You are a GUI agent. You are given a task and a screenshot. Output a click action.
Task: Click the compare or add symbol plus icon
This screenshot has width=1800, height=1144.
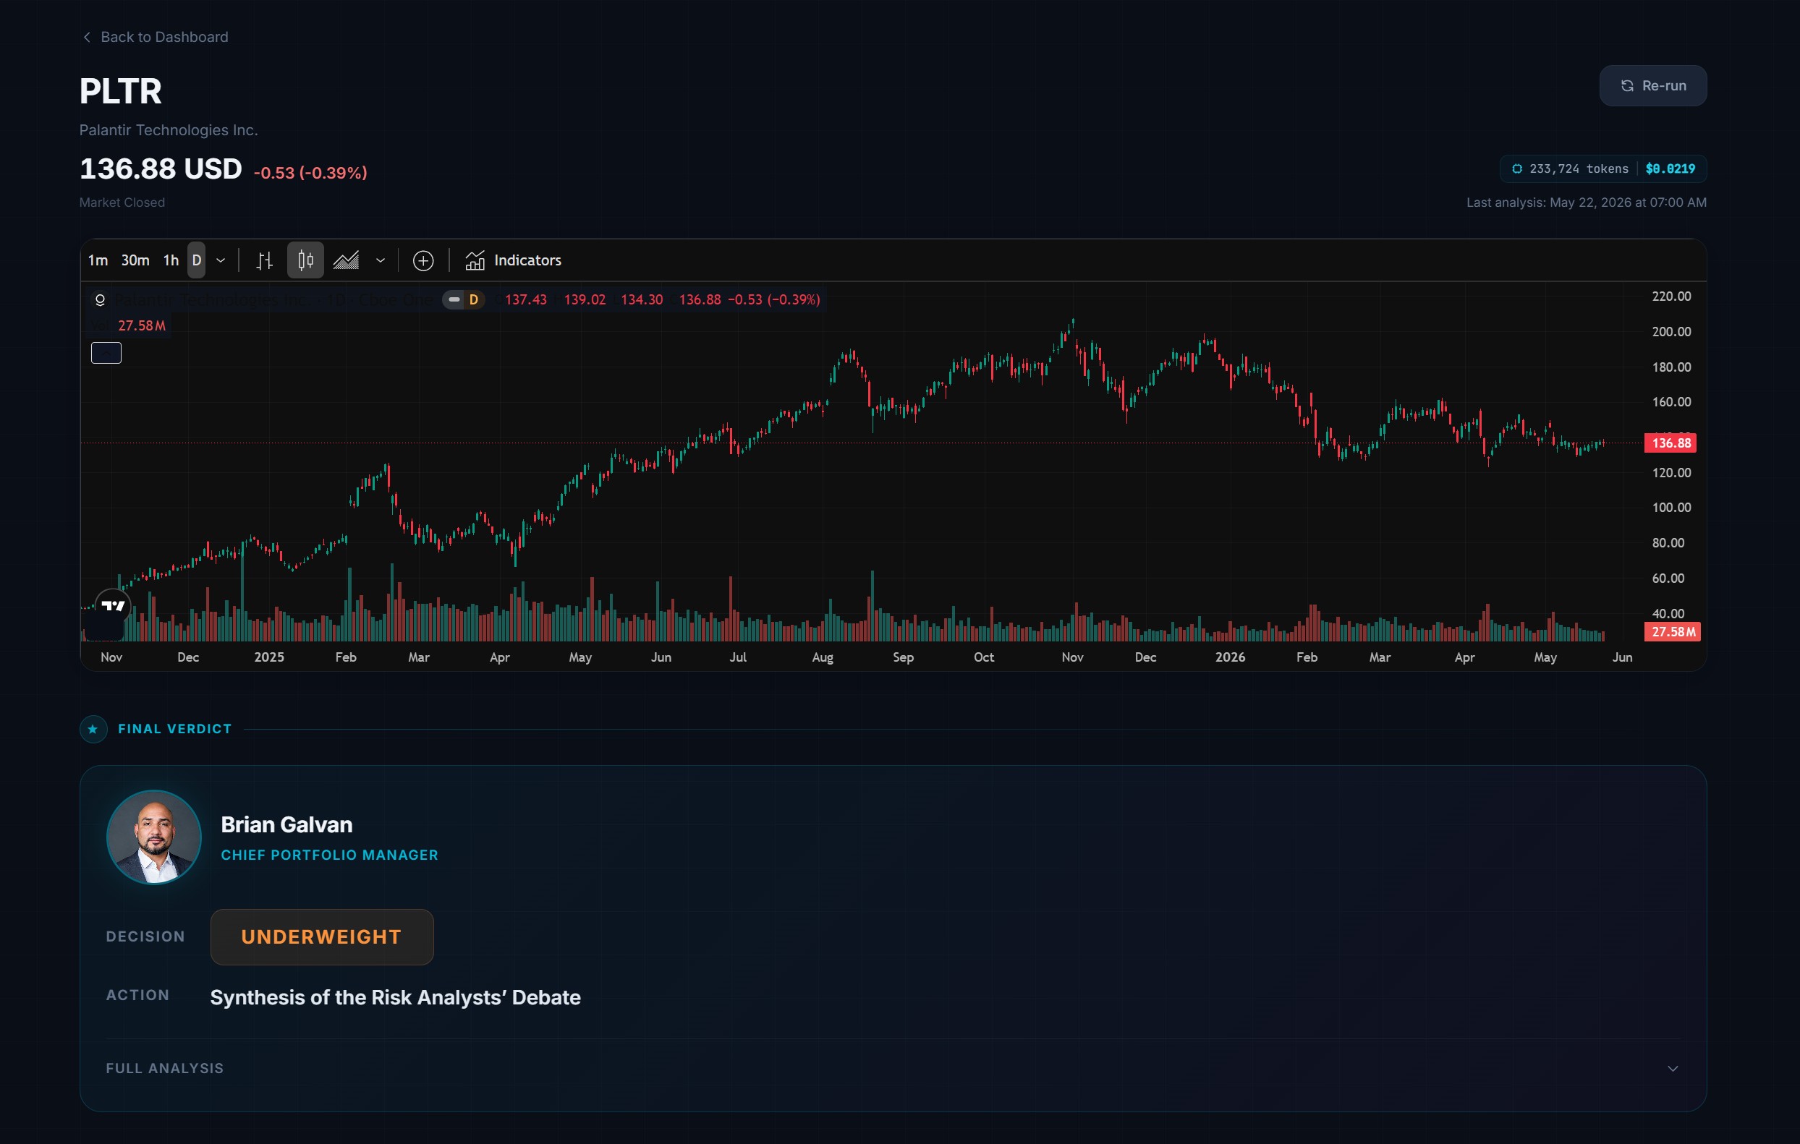pos(423,260)
